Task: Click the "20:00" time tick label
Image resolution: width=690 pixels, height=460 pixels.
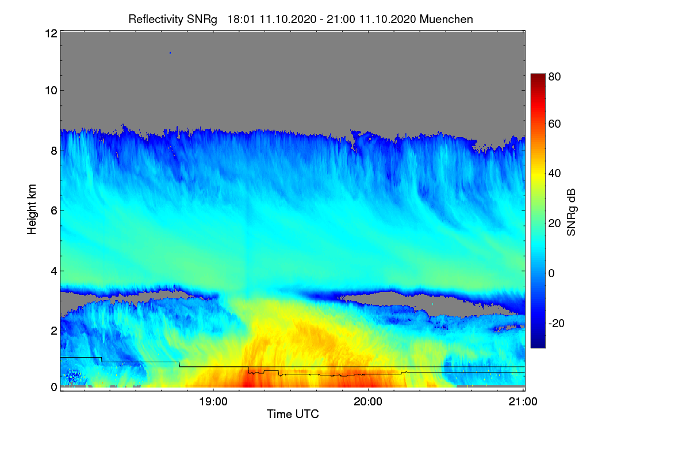Action: click(x=368, y=402)
